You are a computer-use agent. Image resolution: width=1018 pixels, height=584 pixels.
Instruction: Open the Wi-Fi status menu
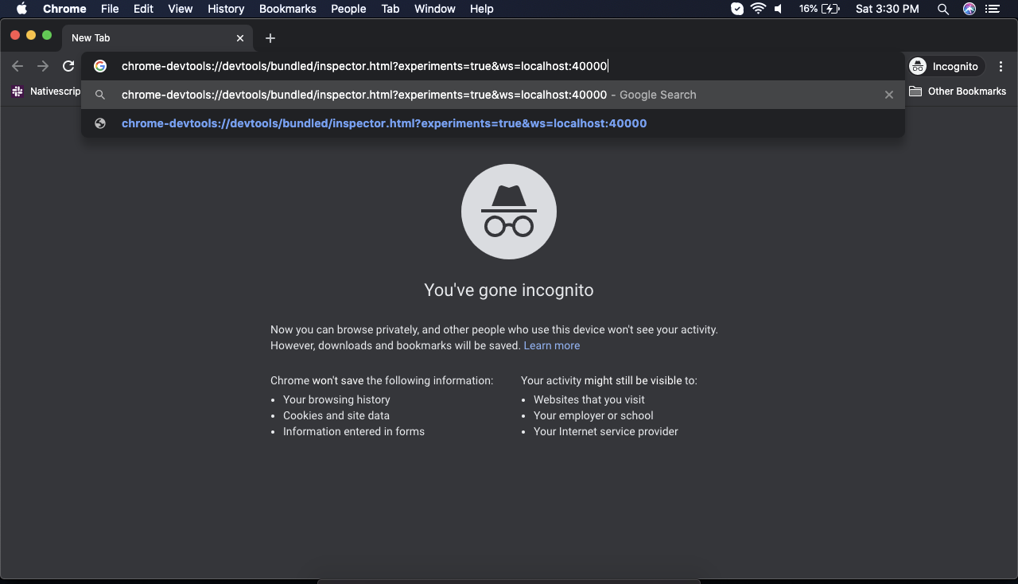click(757, 9)
